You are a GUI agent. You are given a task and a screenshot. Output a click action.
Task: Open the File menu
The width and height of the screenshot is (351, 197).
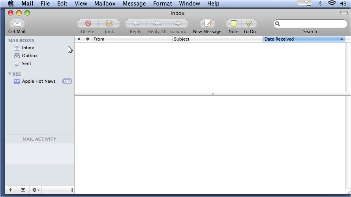(45, 4)
